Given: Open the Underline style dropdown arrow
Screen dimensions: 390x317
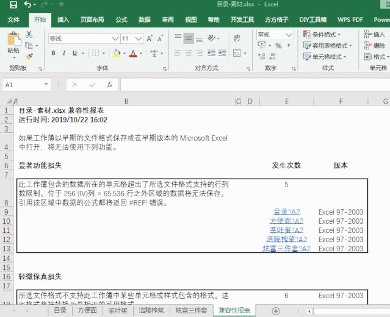Looking at the screenshot, I should pos(83,53).
